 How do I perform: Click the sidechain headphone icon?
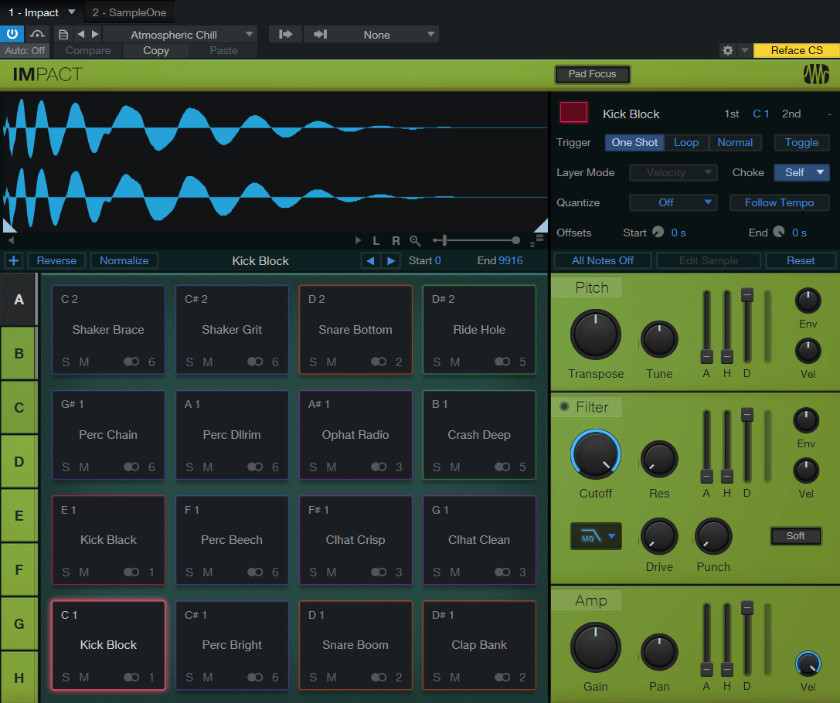[x=37, y=34]
